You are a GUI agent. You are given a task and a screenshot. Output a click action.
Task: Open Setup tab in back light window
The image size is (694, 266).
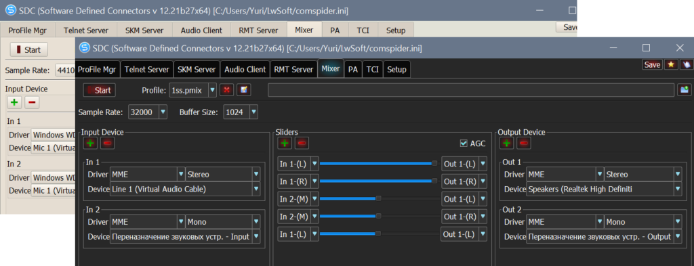(x=396, y=30)
